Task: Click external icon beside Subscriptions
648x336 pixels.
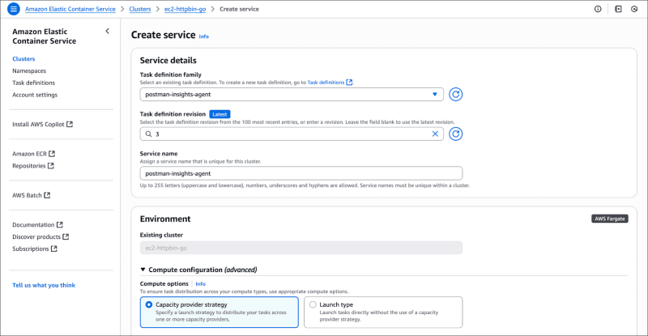Action: click(x=53, y=249)
